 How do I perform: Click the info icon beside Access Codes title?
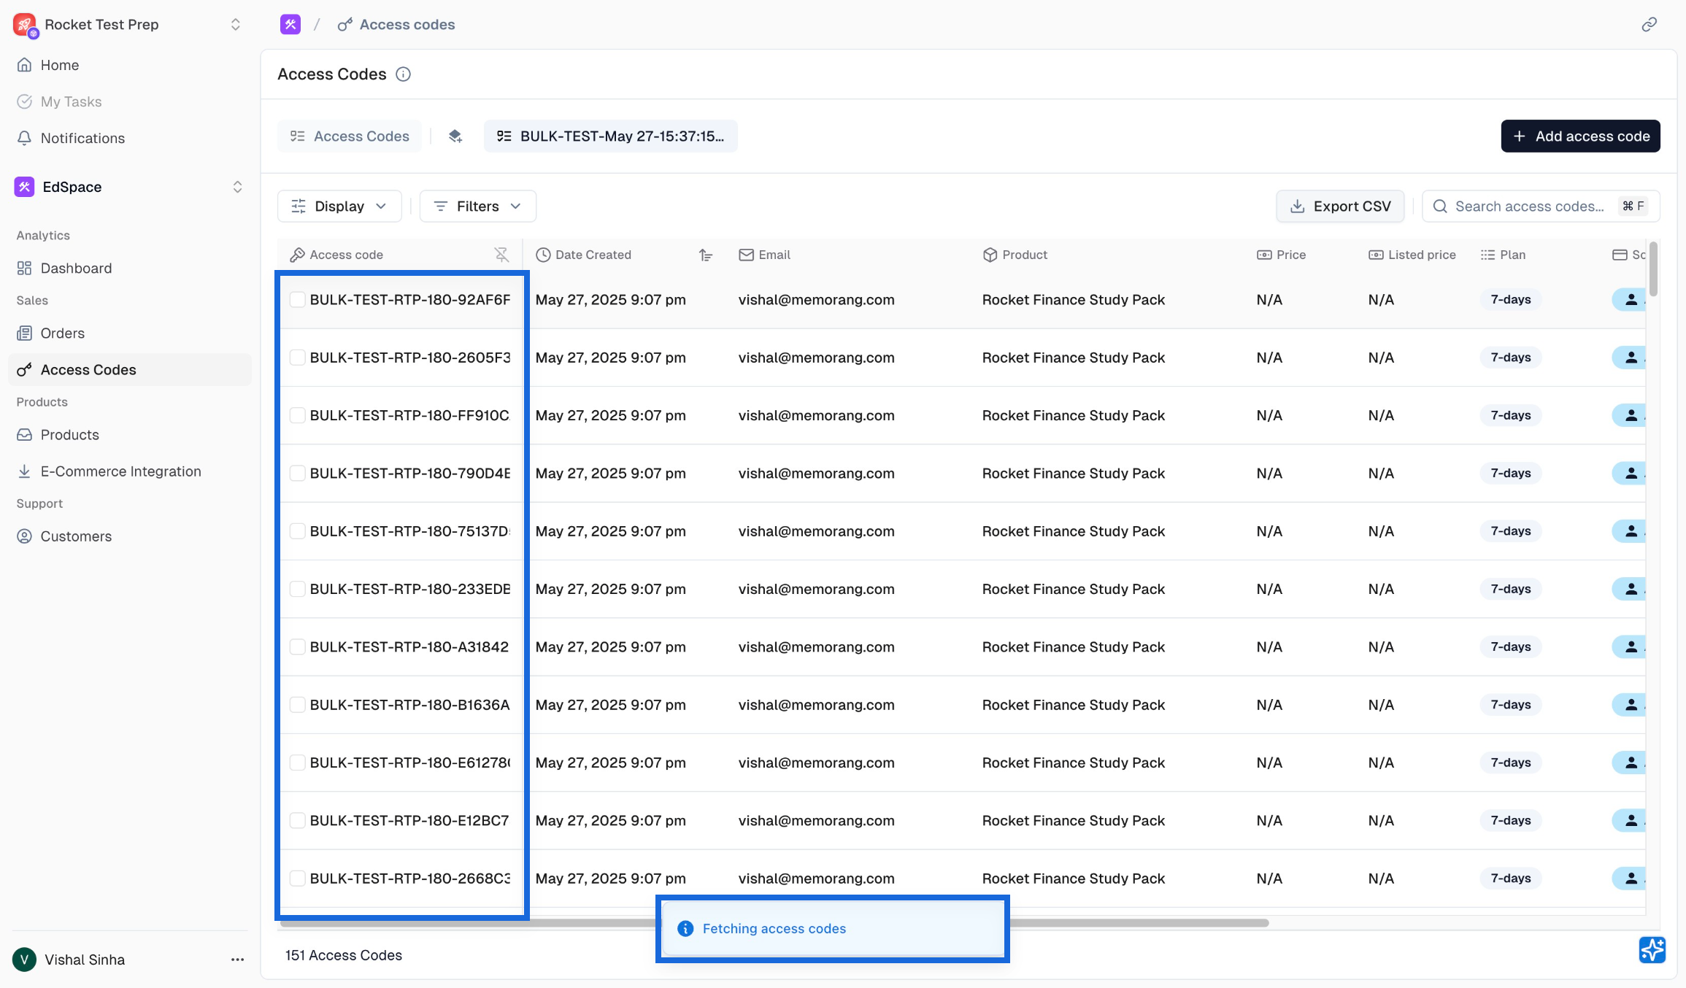point(403,74)
